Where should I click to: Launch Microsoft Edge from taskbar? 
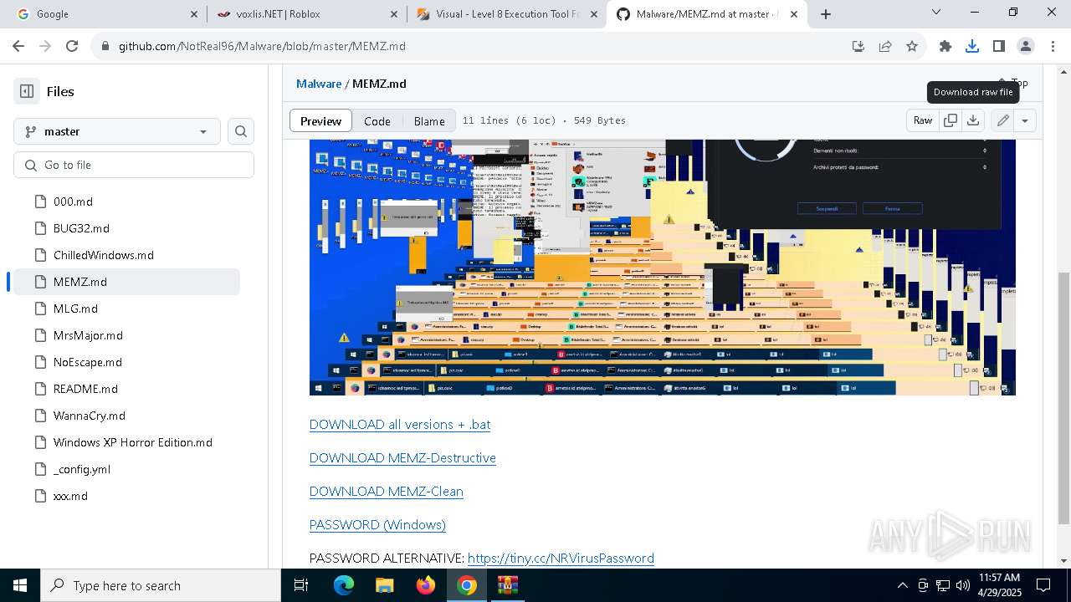pos(344,585)
